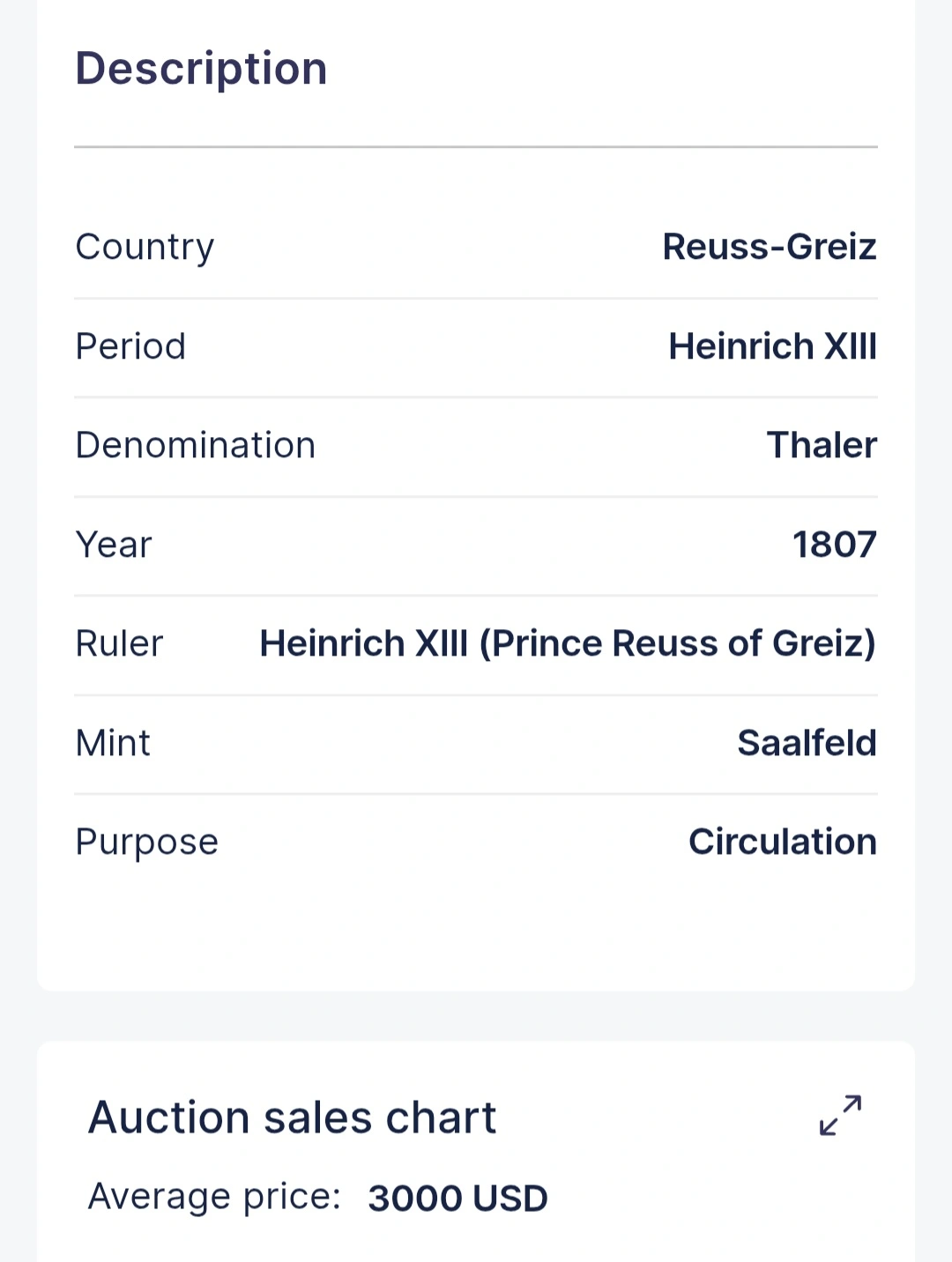Click the Ruler row label
Screen dimensions: 952x1262
point(119,643)
